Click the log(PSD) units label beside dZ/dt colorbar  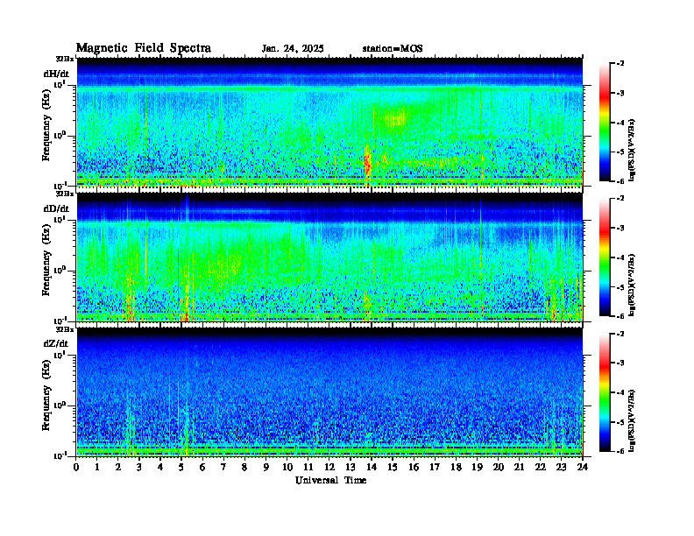coord(632,420)
